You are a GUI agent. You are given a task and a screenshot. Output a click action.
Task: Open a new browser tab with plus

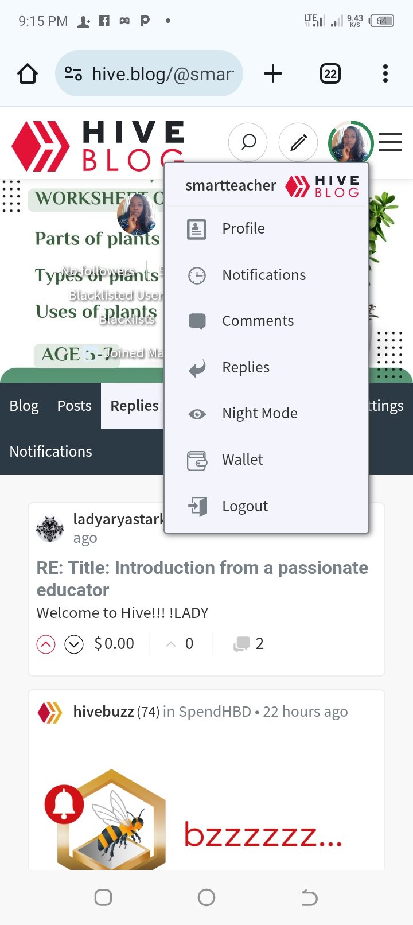click(x=273, y=73)
